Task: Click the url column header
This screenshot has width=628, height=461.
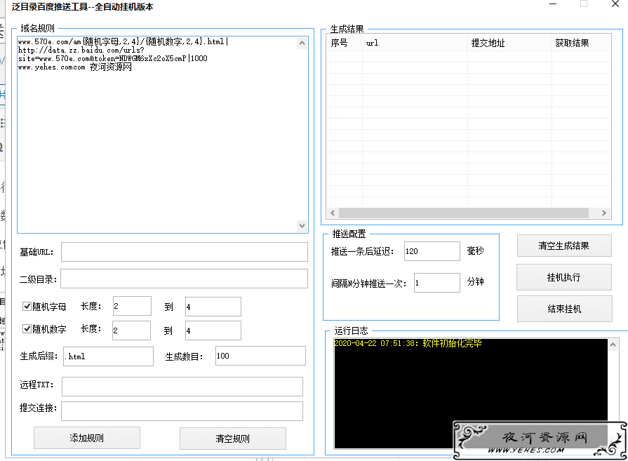Action: pos(415,43)
